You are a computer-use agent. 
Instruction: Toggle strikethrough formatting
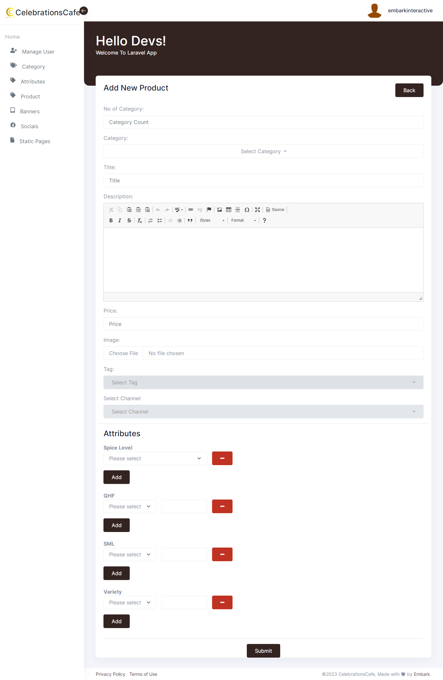tap(129, 220)
